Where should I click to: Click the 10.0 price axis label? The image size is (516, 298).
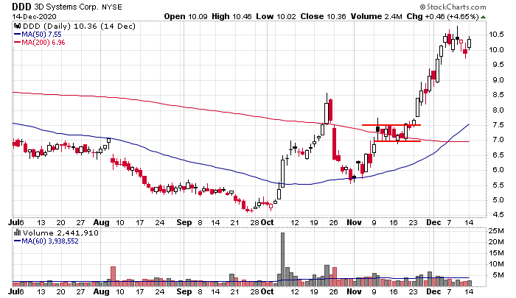click(x=496, y=50)
